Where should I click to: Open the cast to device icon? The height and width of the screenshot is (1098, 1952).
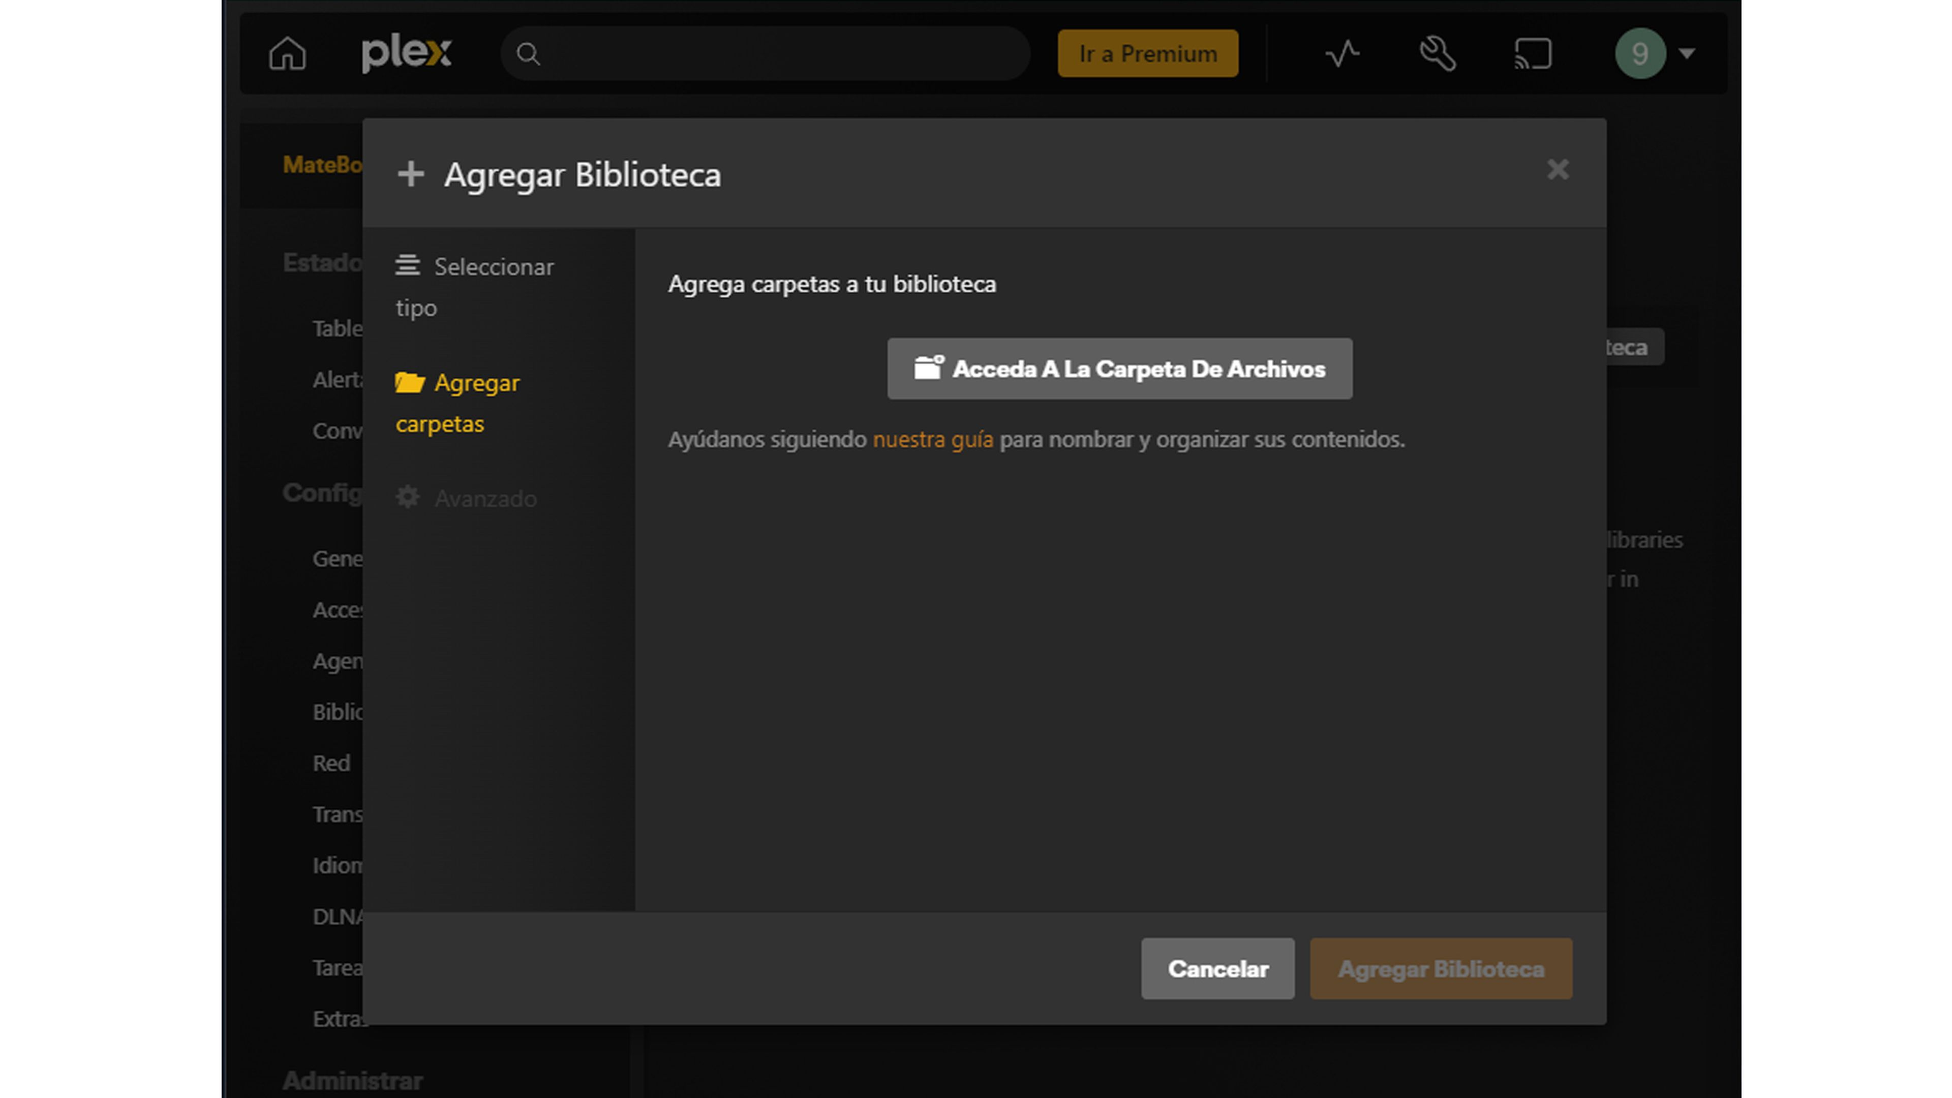1532,54
